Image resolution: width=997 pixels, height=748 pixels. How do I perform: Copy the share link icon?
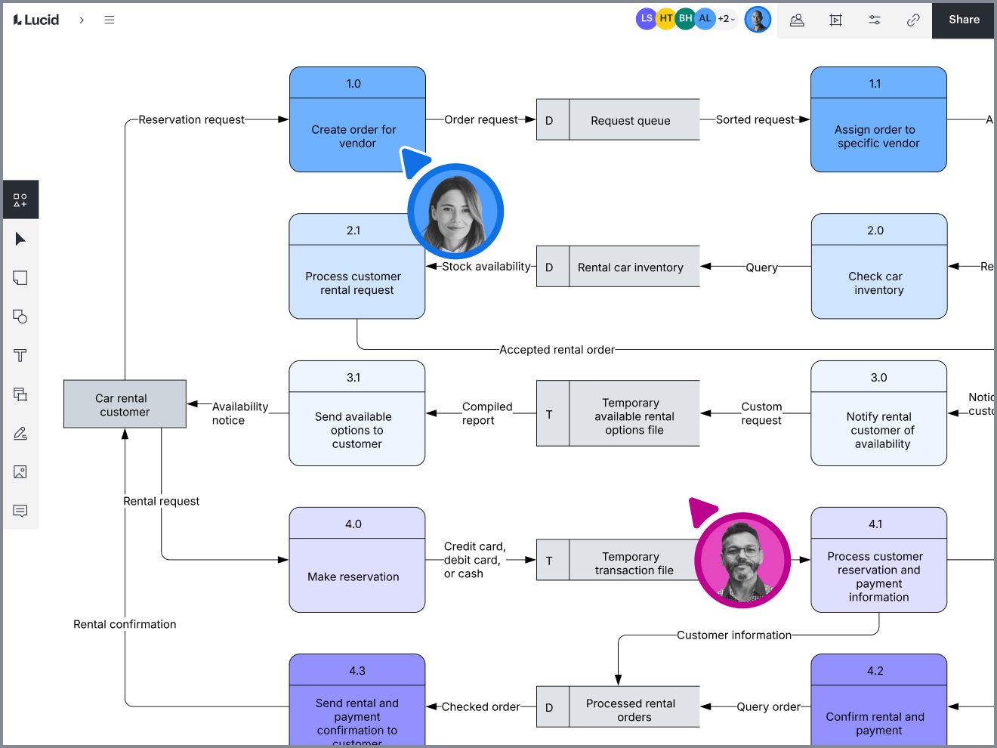[x=913, y=20]
